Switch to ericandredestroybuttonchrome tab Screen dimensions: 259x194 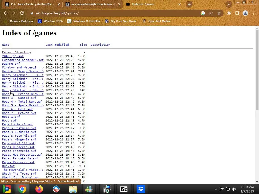(x=93, y=4)
